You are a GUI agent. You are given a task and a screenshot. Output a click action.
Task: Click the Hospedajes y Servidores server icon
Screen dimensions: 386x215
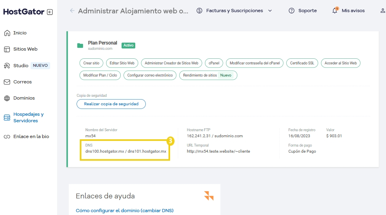(x=7, y=117)
